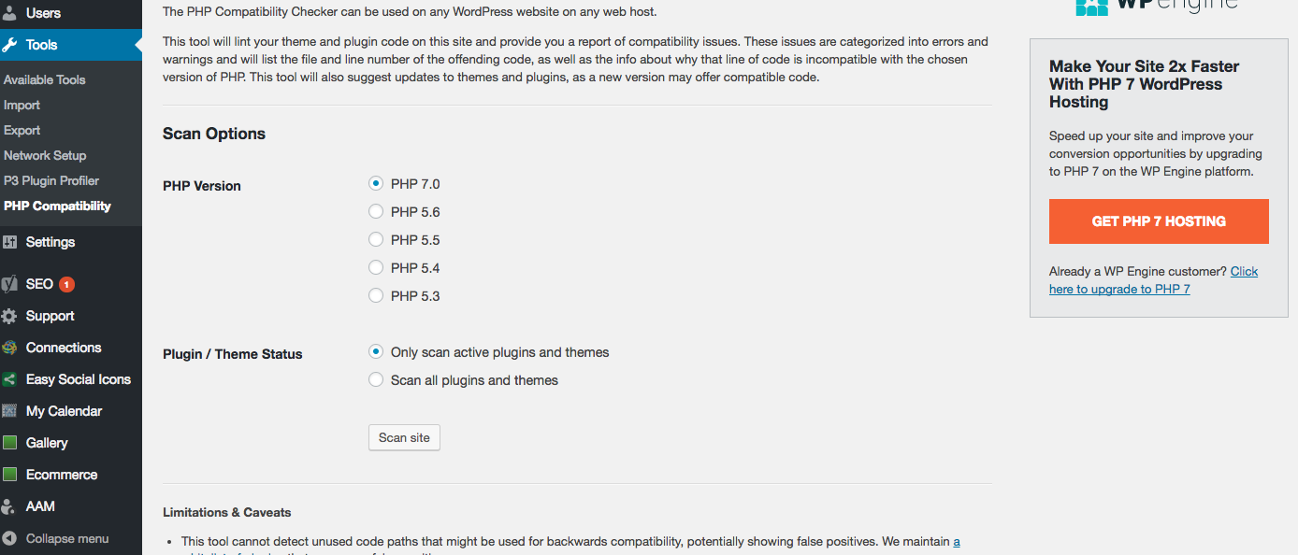Click the My Calendar icon
The height and width of the screenshot is (555, 1298).
click(x=9, y=411)
